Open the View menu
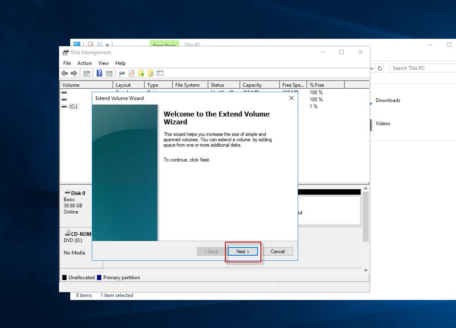The width and height of the screenshot is (456, 328). point(103,63)
